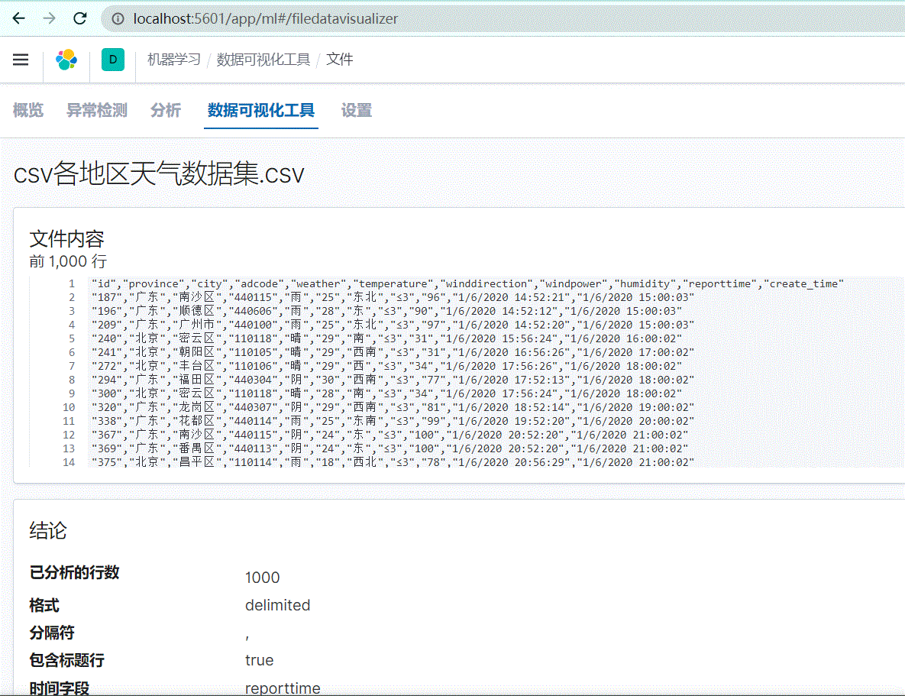Click the row for 昌平区 on line 14
The width and height of the screenshot is (905, 696).
(x=393, y=462)
